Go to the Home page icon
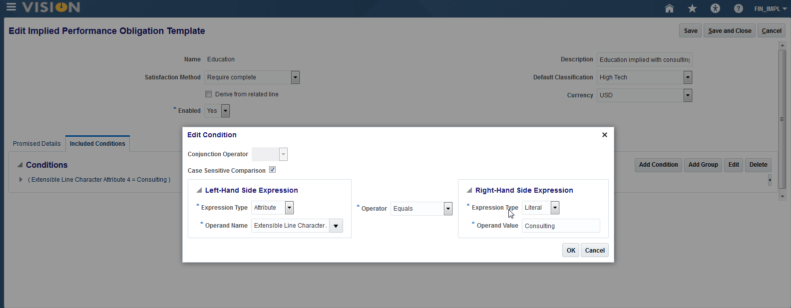 pos(669,8)
